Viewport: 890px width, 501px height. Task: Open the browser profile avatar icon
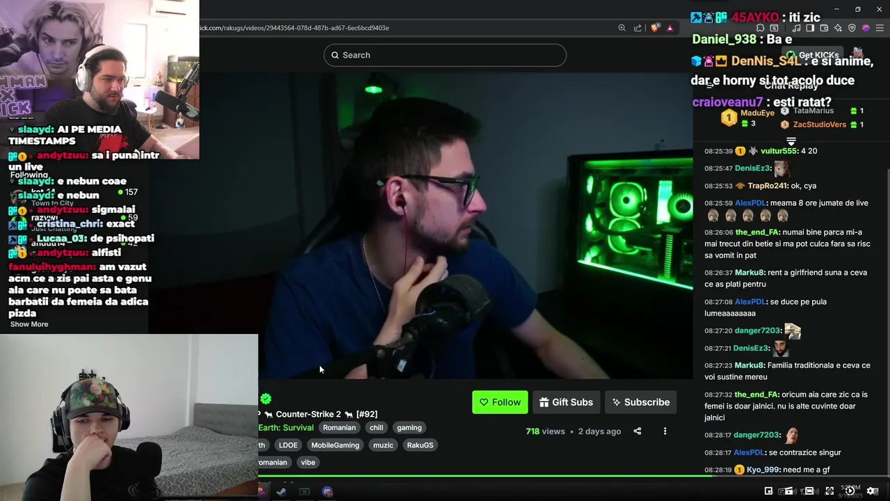[x=866, y=28]
